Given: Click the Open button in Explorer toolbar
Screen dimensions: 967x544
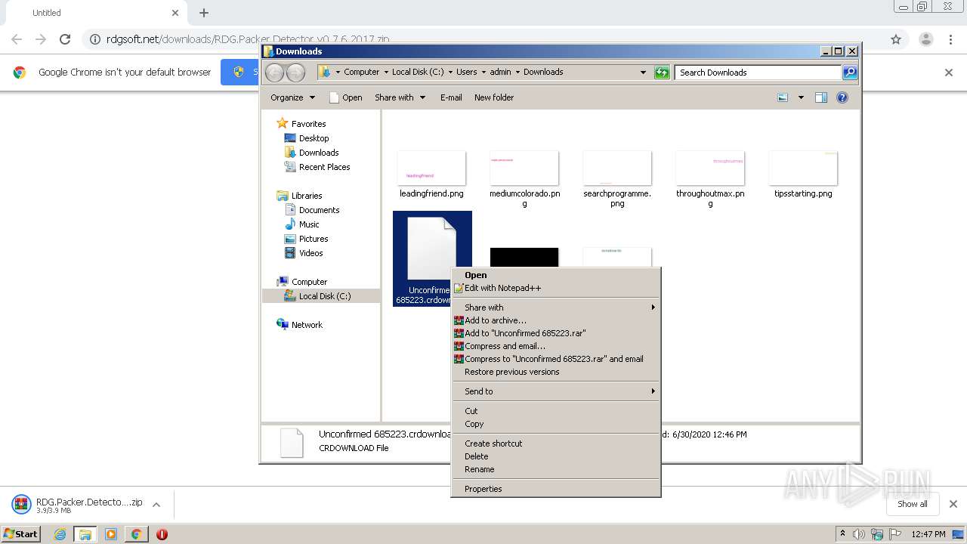Looking at the screenshot, I should [346, 97].
